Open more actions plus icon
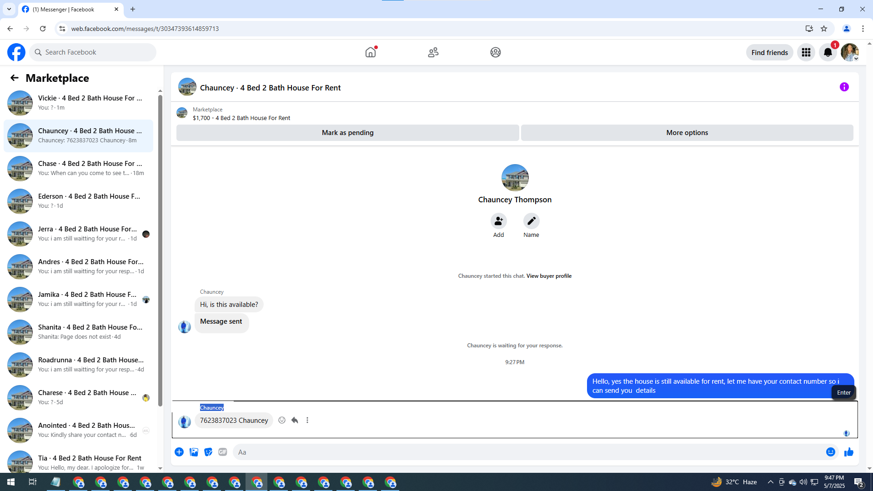Screen dimensions: 873x491 click(x=179, y=452)
